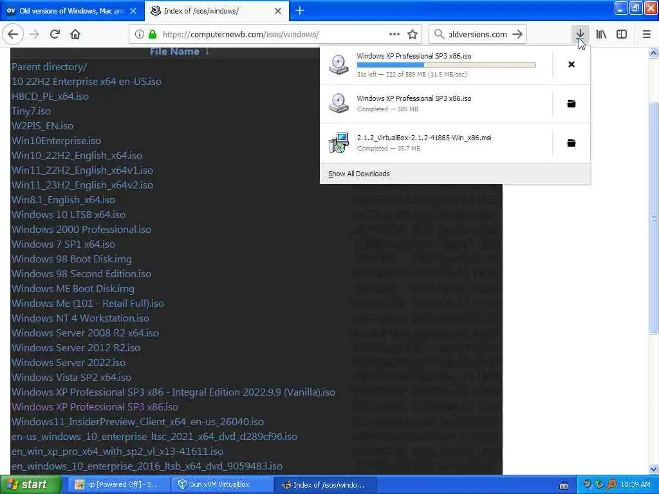
Task: Download Win10_22H2_English_x64.iso
Action: [x=77, y=156]
